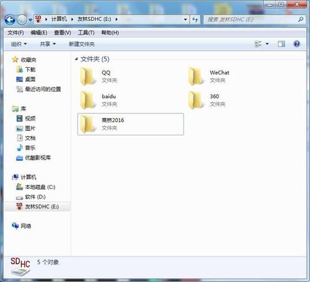
Task: Click the computer icon beside 计算机 in sidebar
Action: click(x=15, y=177)
